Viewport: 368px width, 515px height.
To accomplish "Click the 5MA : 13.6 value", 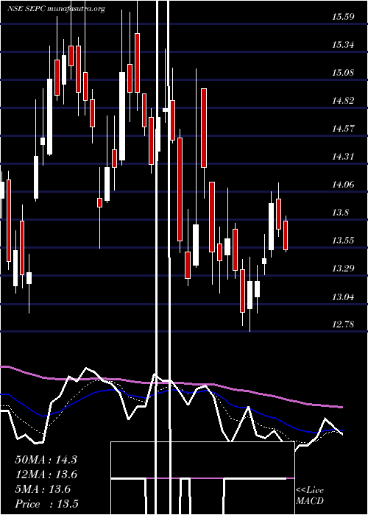I will [43, 489].
